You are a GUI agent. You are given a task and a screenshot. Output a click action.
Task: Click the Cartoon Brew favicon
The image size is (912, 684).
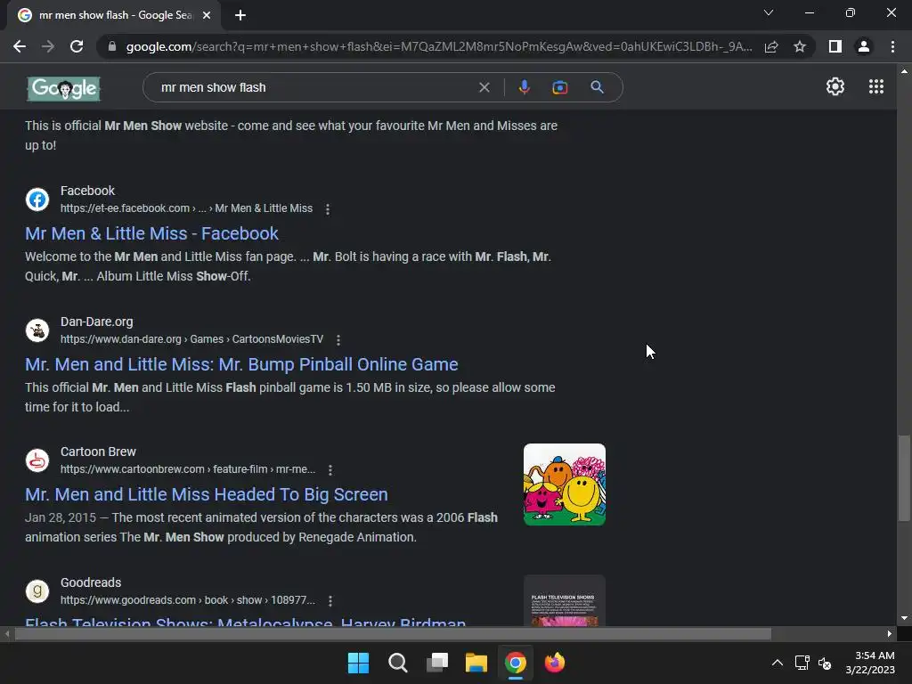point(37,460)
